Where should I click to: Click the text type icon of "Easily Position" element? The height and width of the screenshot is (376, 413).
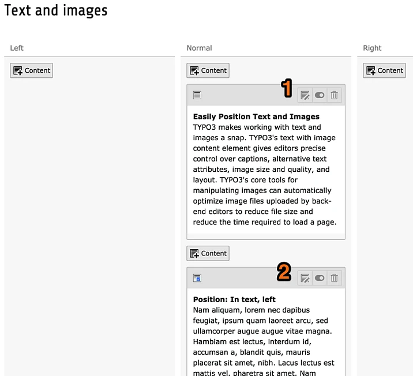pos(197,95)
